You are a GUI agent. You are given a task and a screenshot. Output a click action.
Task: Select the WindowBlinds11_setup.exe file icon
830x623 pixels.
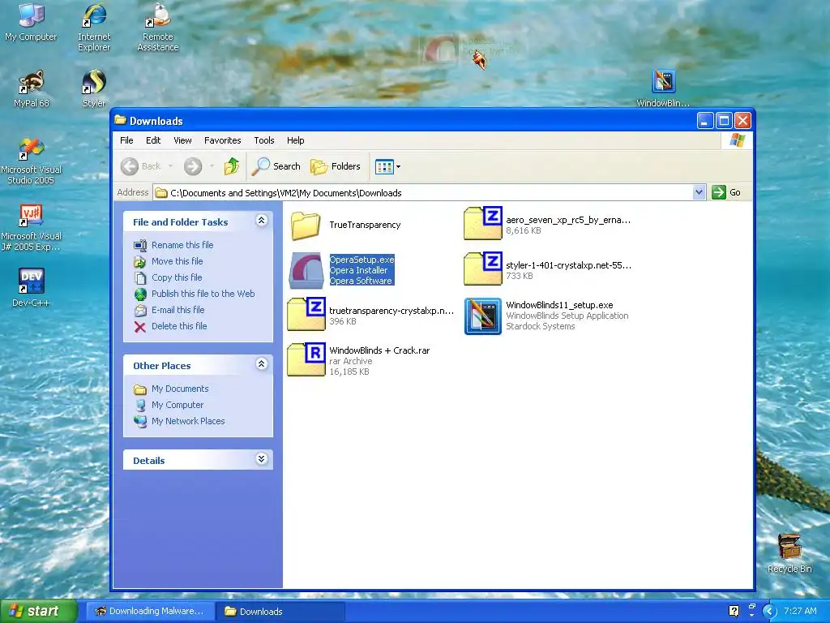[x=483, y=316]
